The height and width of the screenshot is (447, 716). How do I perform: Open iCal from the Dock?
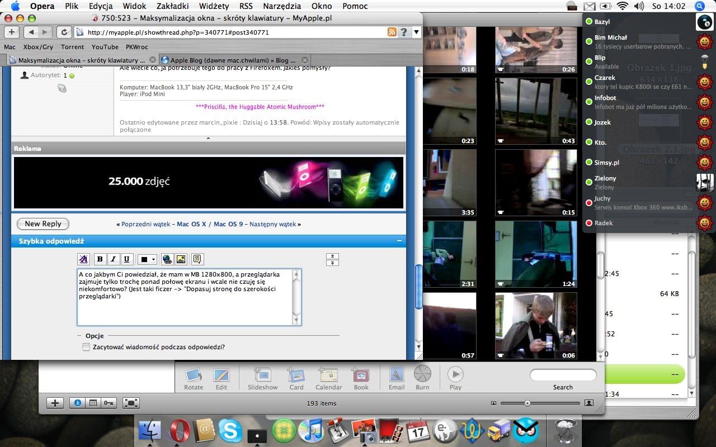coord(418,431)
